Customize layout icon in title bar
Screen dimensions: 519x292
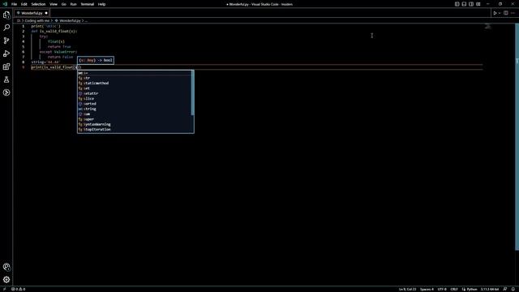coord(478,4)
